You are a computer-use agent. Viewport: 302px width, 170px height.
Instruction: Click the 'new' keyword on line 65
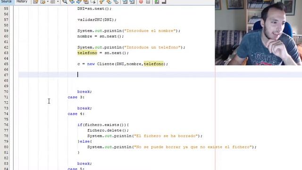(91, 64)
